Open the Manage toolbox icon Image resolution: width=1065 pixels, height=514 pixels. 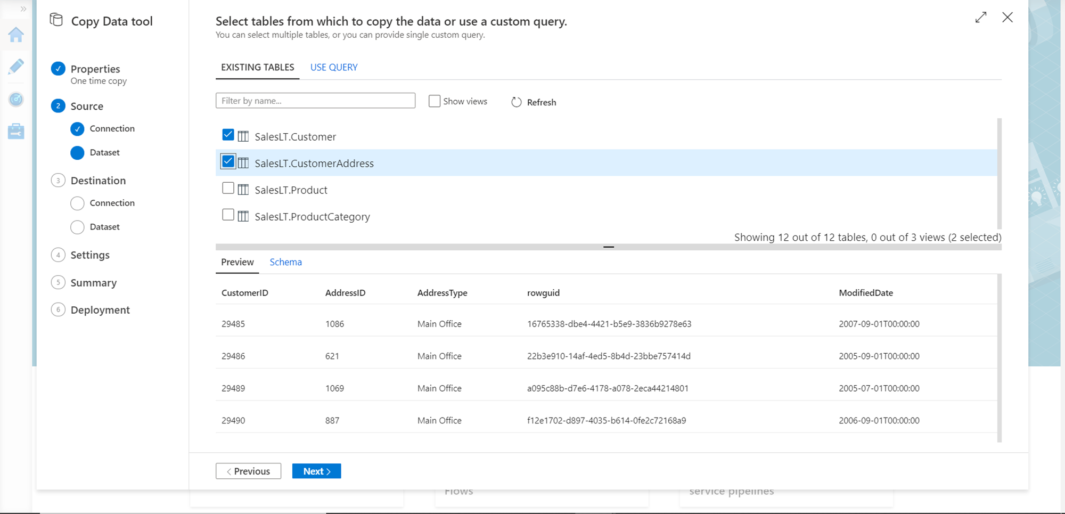coord(16,131)
